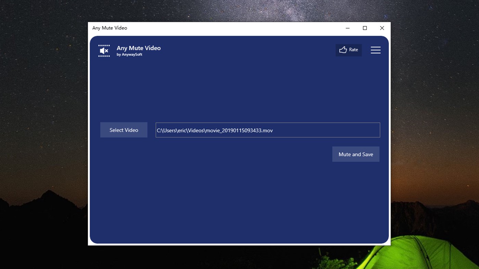Screen dimensions: 479x269
Task: Select the 'by AnywaySoft' label
Action: coord(129,54)
